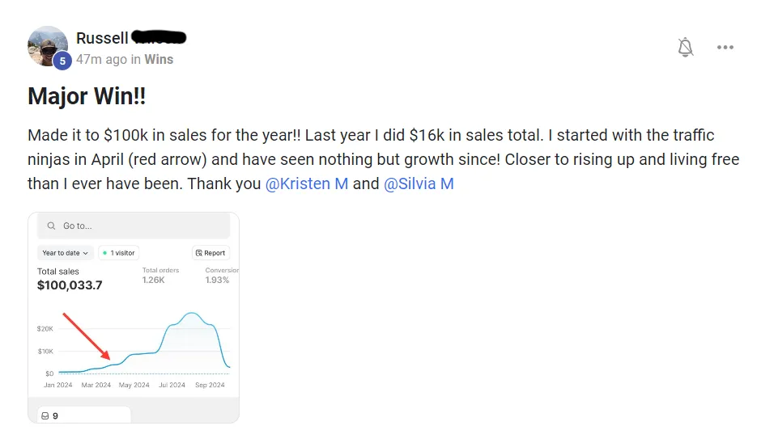Click the Total orders 1.26K metric
This screenshot has width=774, height=430.
(160, 276)
